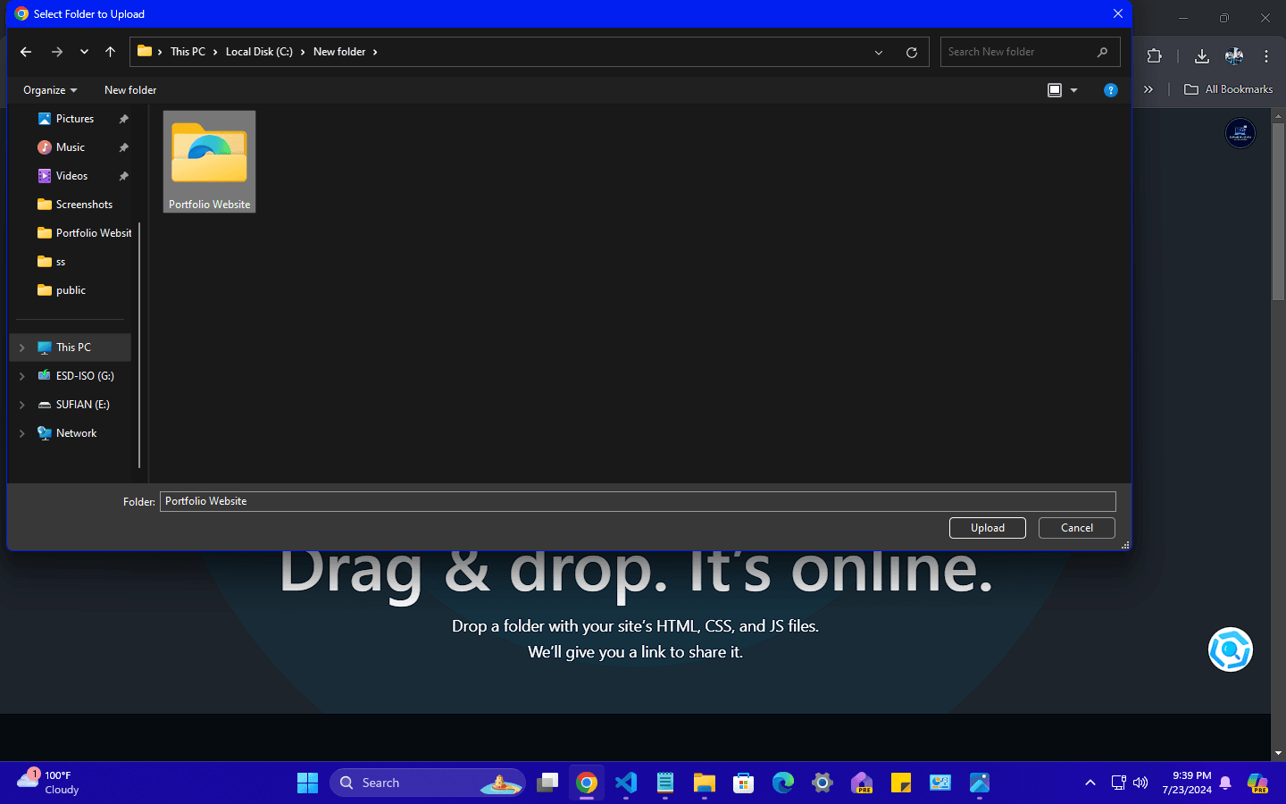Click taskbar Search box
Screen dimensions: 1286x804
coord(429,783)
